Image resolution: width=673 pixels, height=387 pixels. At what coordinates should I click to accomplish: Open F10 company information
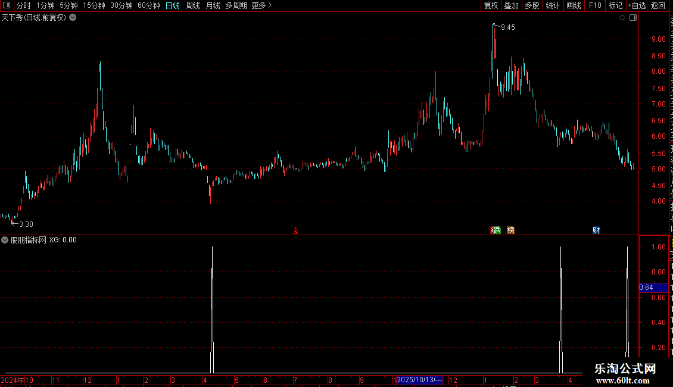pyautogui.click(x=595, y=5)
